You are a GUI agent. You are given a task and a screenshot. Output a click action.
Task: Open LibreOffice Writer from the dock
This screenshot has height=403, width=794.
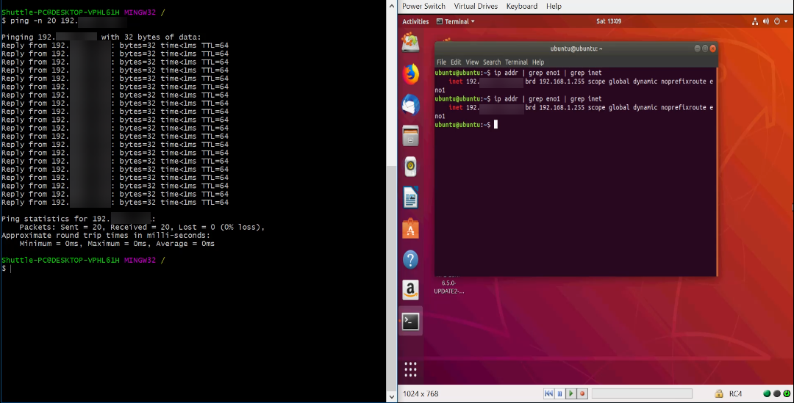[411, 197]
